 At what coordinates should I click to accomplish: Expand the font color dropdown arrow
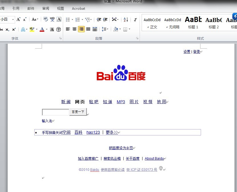(47, 29)
